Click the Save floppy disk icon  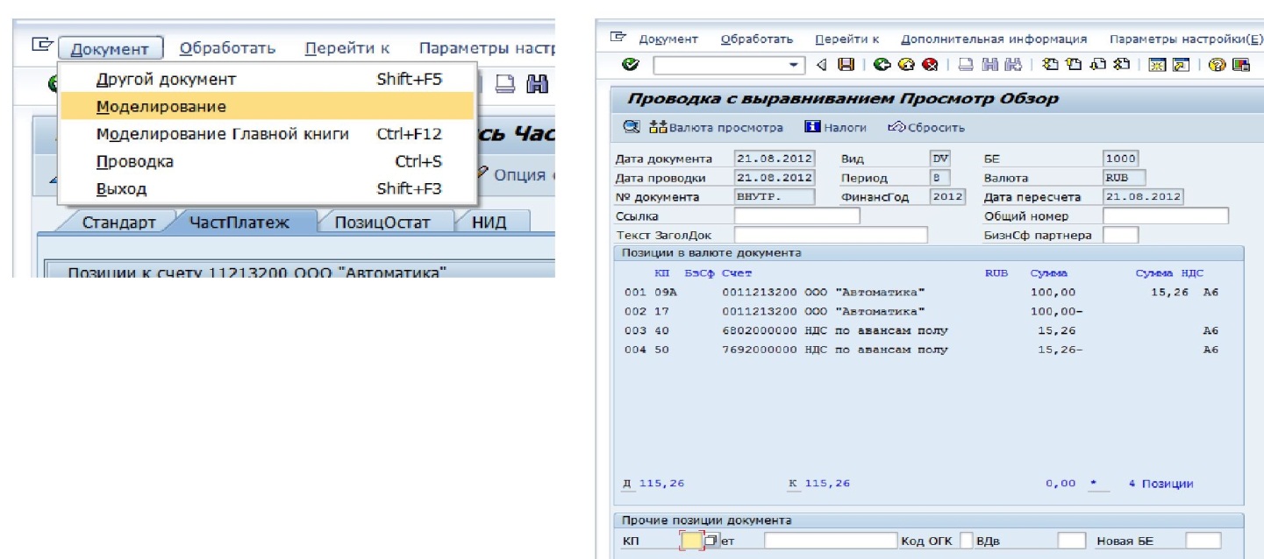(x=846, y=65)
